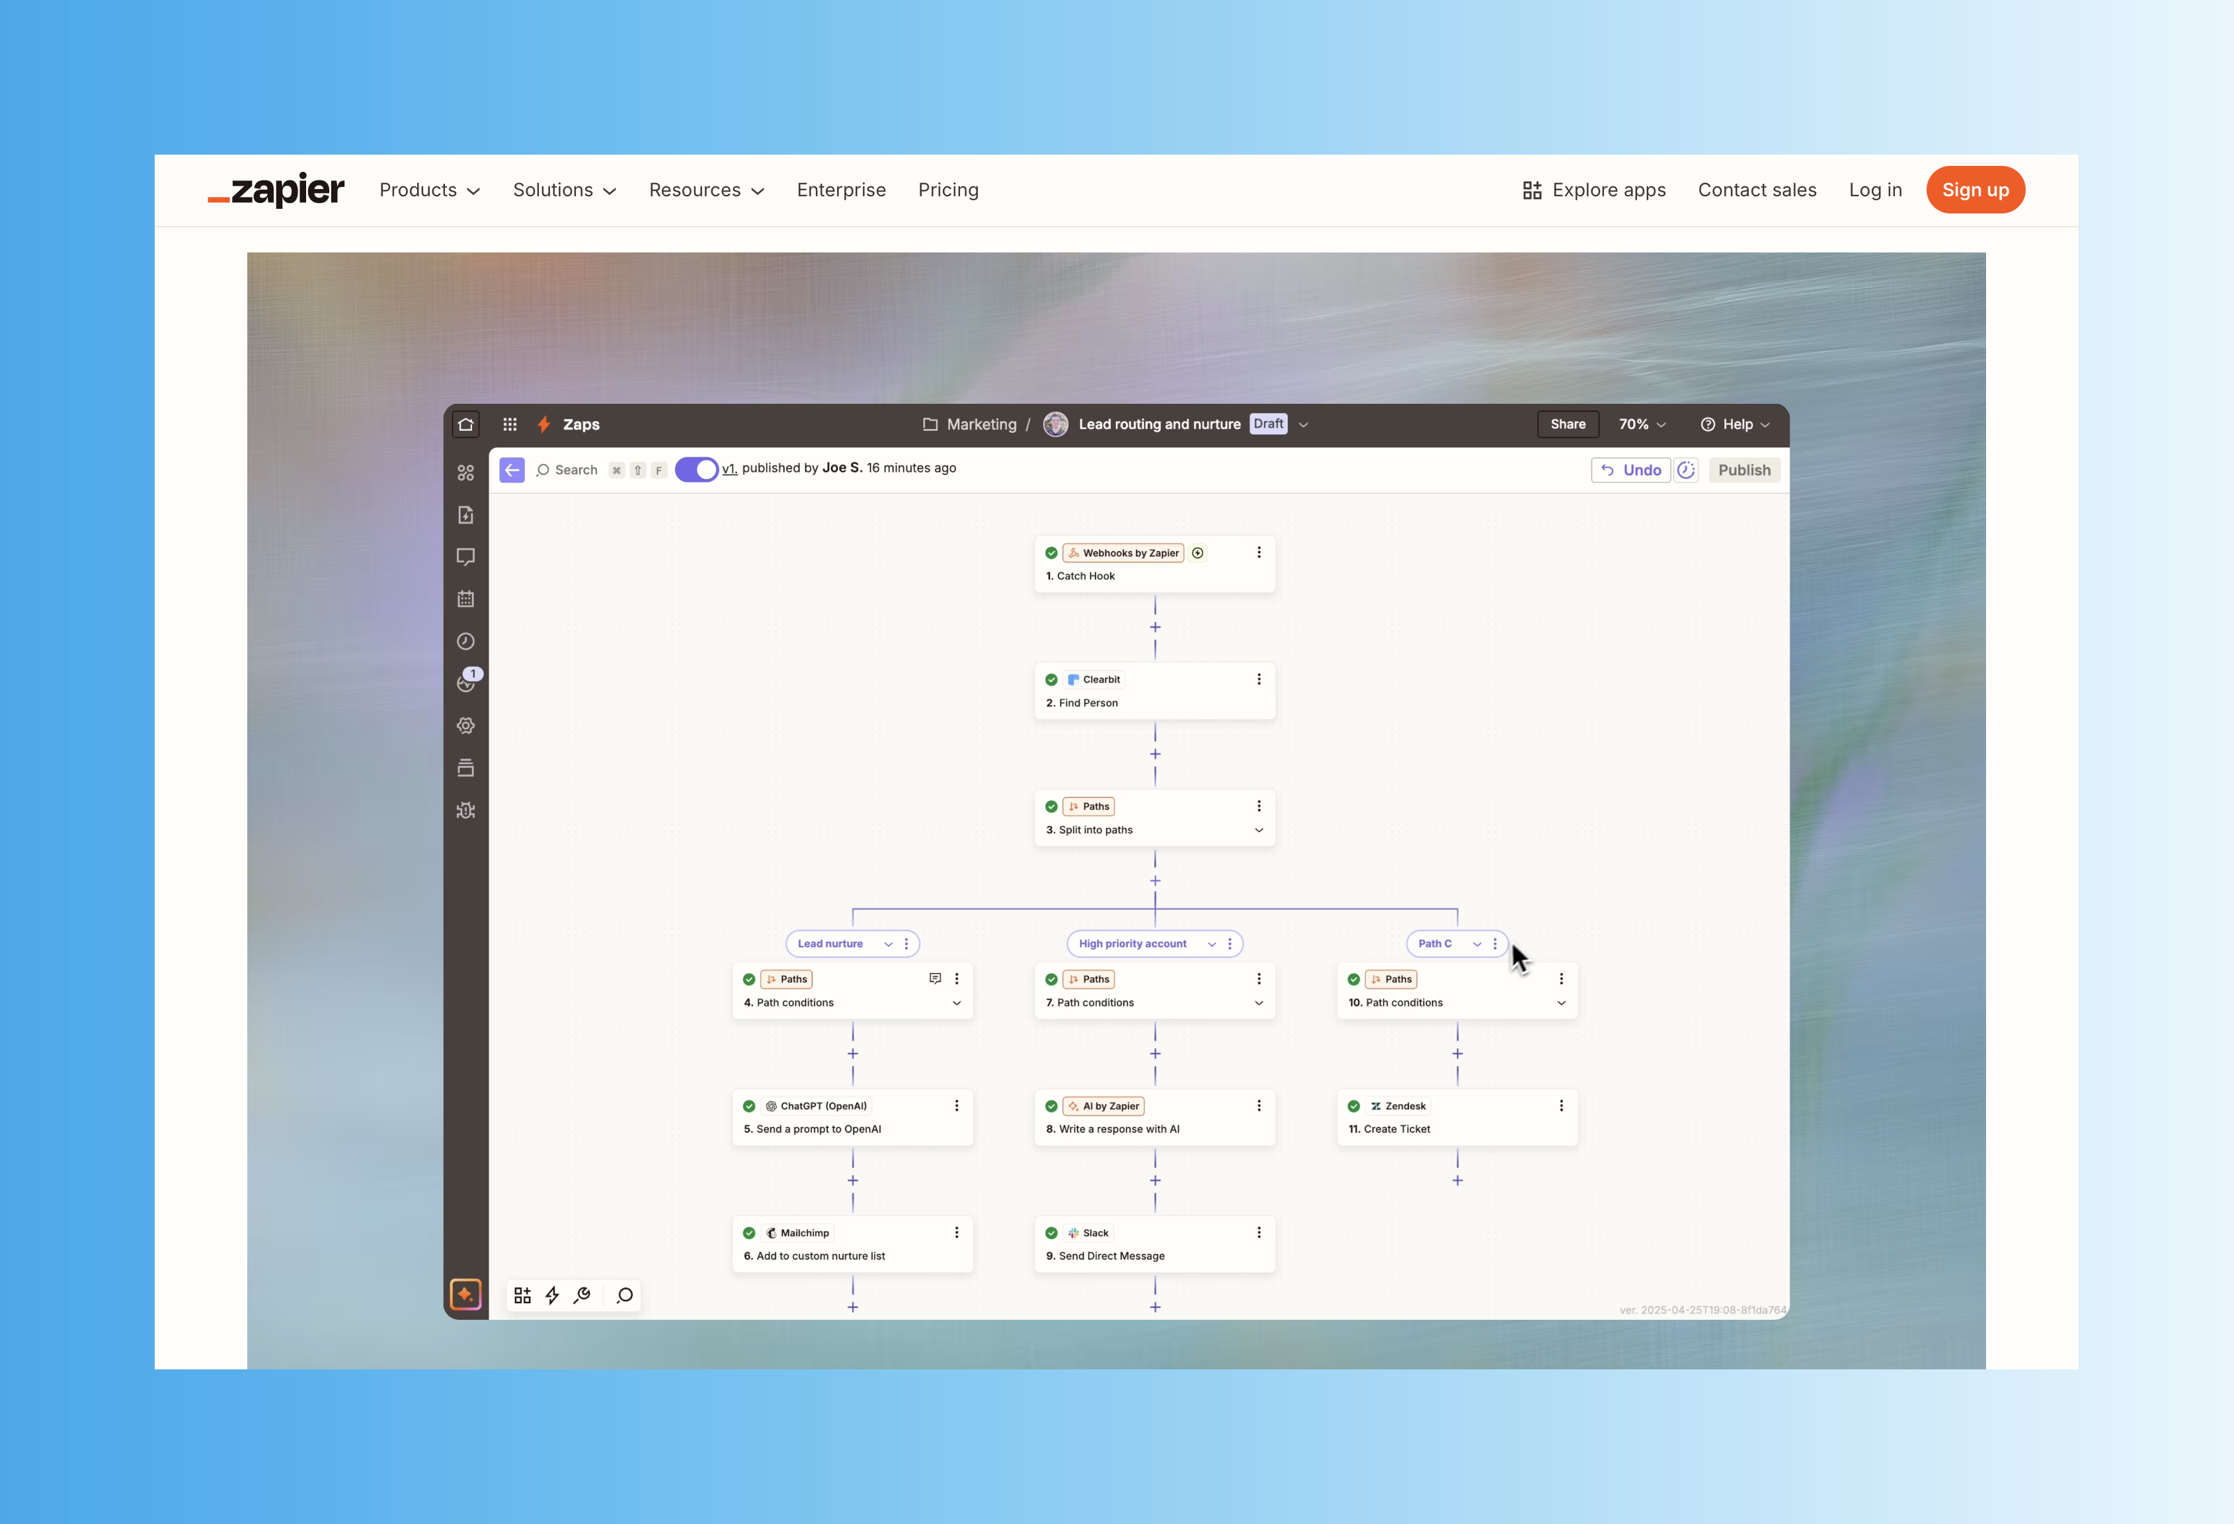This screenshot has height=1524, width=2234.
Task: Open settings gear icon in left sidebar
Action: [x=466, y=726]
